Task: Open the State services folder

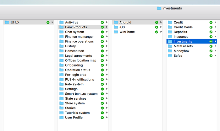Action: pyautogui.click(x=83, y=98)
